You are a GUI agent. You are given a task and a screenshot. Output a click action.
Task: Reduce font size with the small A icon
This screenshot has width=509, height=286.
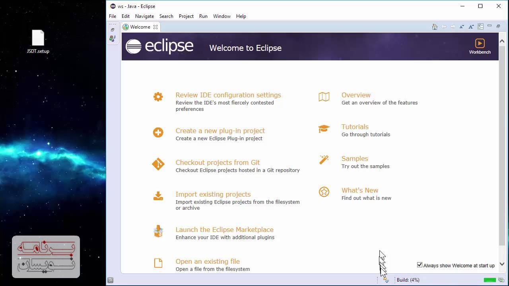(462, 27)
